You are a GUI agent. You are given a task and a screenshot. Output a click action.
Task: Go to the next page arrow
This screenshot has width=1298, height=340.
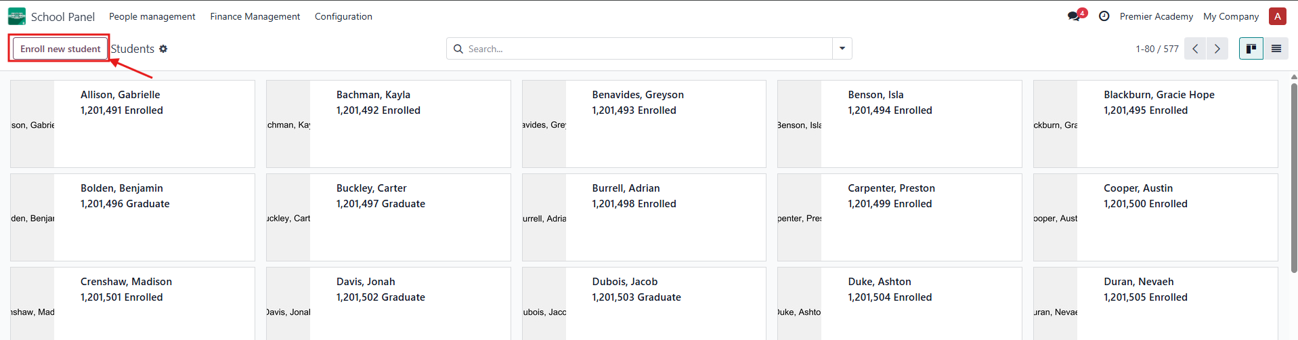click(x=1217, y=49)
